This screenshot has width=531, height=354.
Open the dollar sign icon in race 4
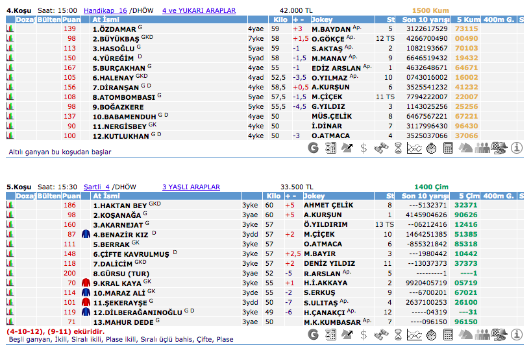(x=364, y=148)
